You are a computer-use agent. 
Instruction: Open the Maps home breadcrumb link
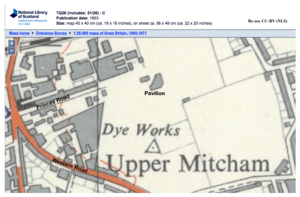click(x=20, y=33)
